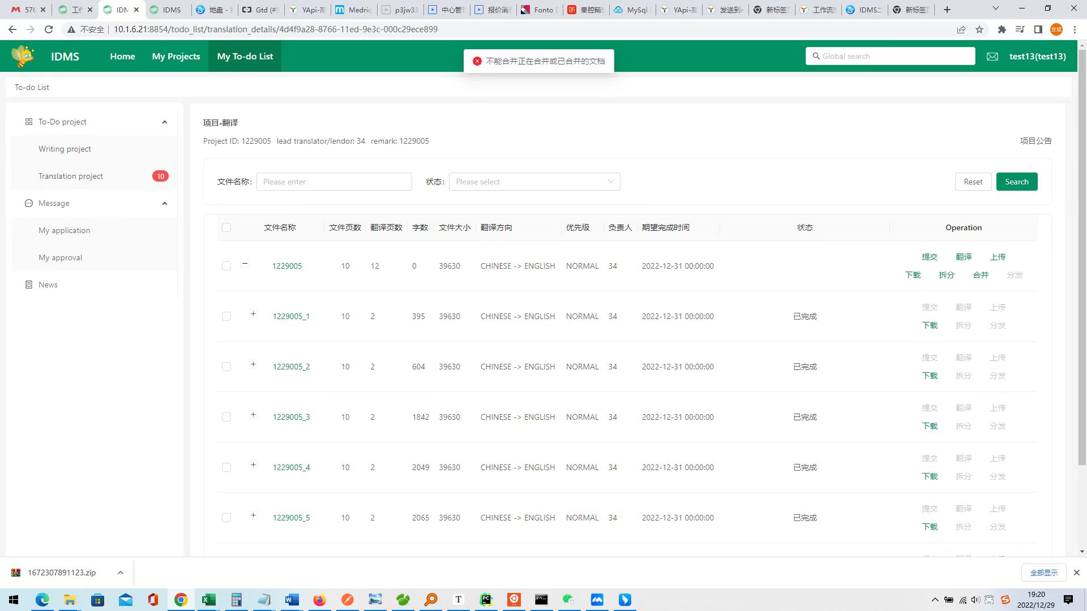Open Excel from the taskbar
The height and width of the screenshot is (611, 1087).
208,600
